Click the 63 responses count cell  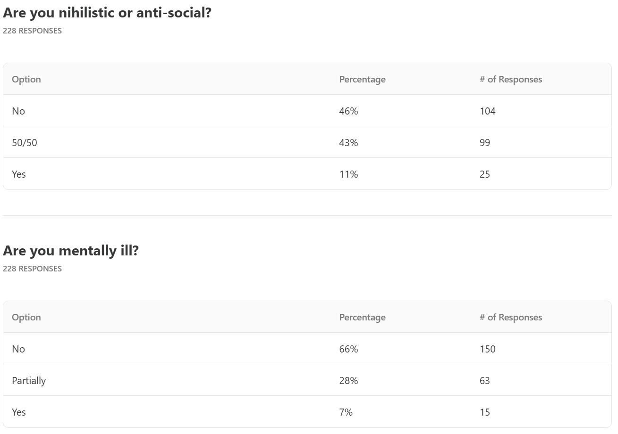(484, 380)
